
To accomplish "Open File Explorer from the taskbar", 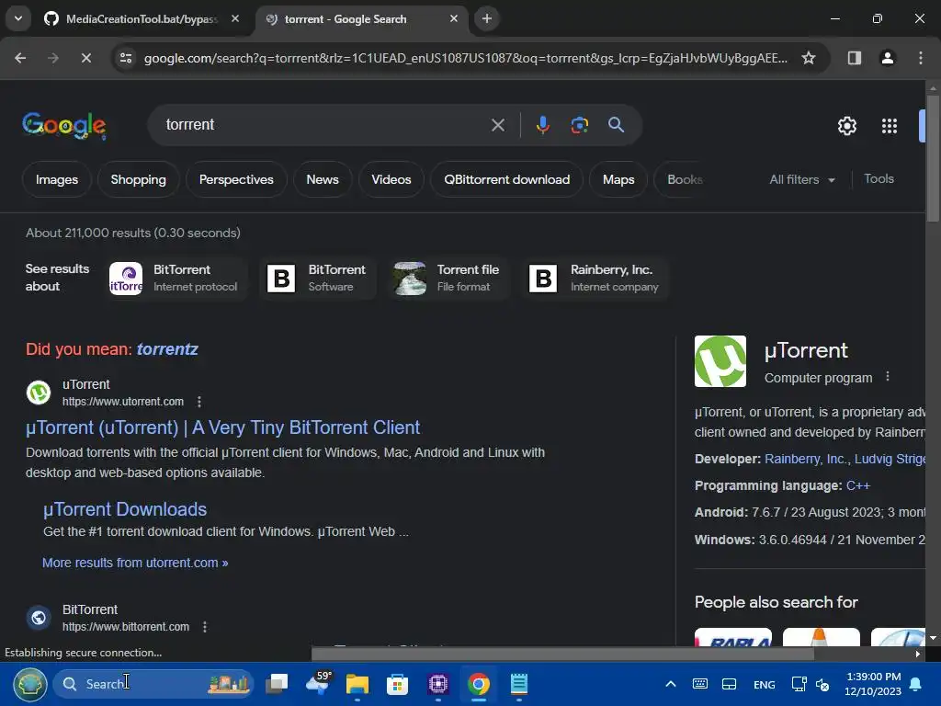I will [357, 684].
